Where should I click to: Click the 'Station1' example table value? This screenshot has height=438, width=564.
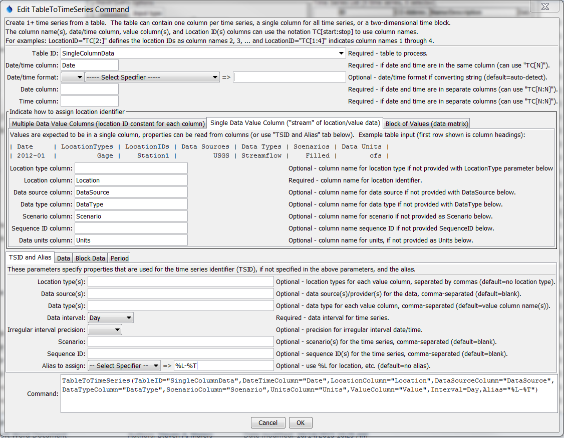[x=153, y=155]
